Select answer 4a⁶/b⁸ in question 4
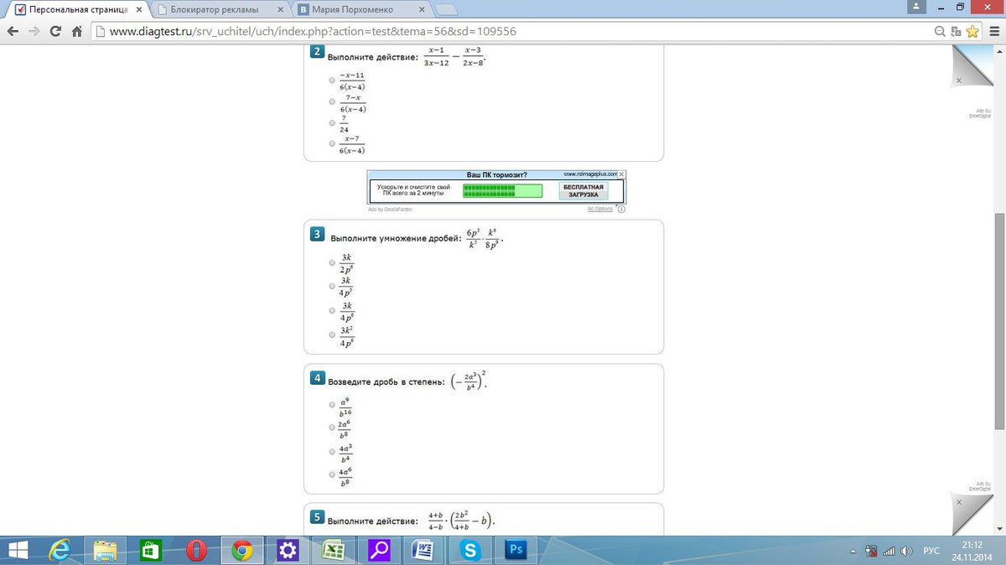Screen dimensions: 1006x565 333,474
